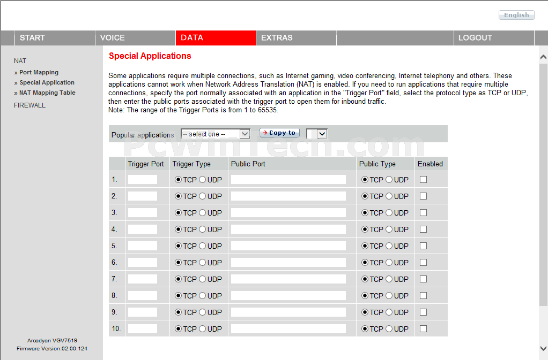The width and height of the screenshot is (548, 360).
Task: Select UDP trigger type for row 6
Action: [x=202, y=263]
